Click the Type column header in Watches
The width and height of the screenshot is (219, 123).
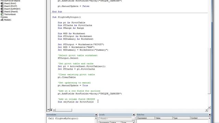tap(181, 118)
